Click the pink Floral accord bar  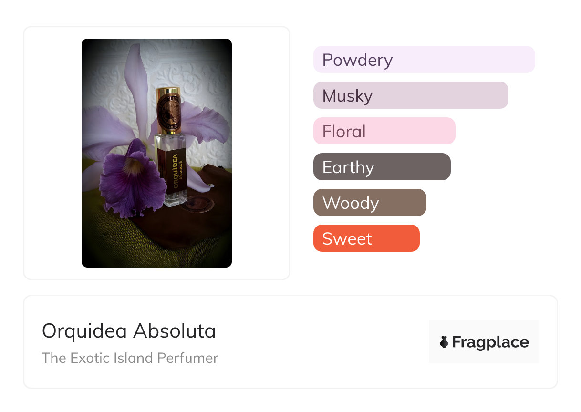(x=384, y=131)
